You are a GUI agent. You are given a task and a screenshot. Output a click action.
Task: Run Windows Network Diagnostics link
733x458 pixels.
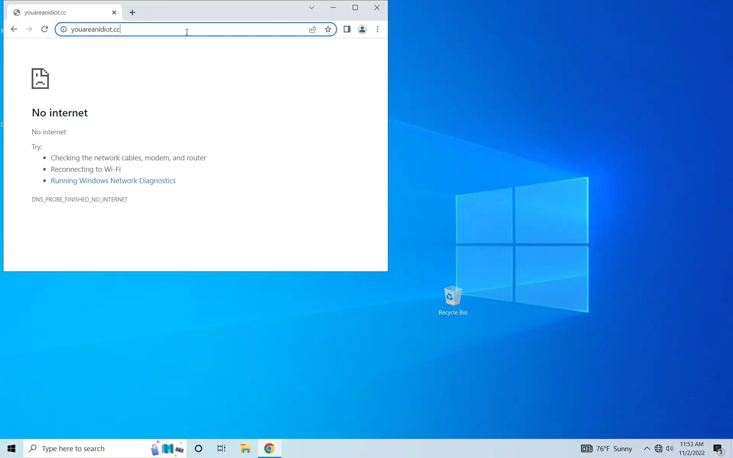113,181
